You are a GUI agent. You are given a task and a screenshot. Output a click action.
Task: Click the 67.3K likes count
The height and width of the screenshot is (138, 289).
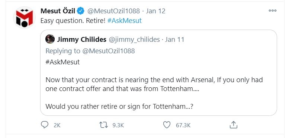(183, 125)
